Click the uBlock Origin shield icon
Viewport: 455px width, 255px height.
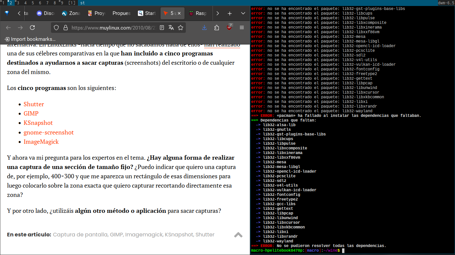tap(229, 27)
